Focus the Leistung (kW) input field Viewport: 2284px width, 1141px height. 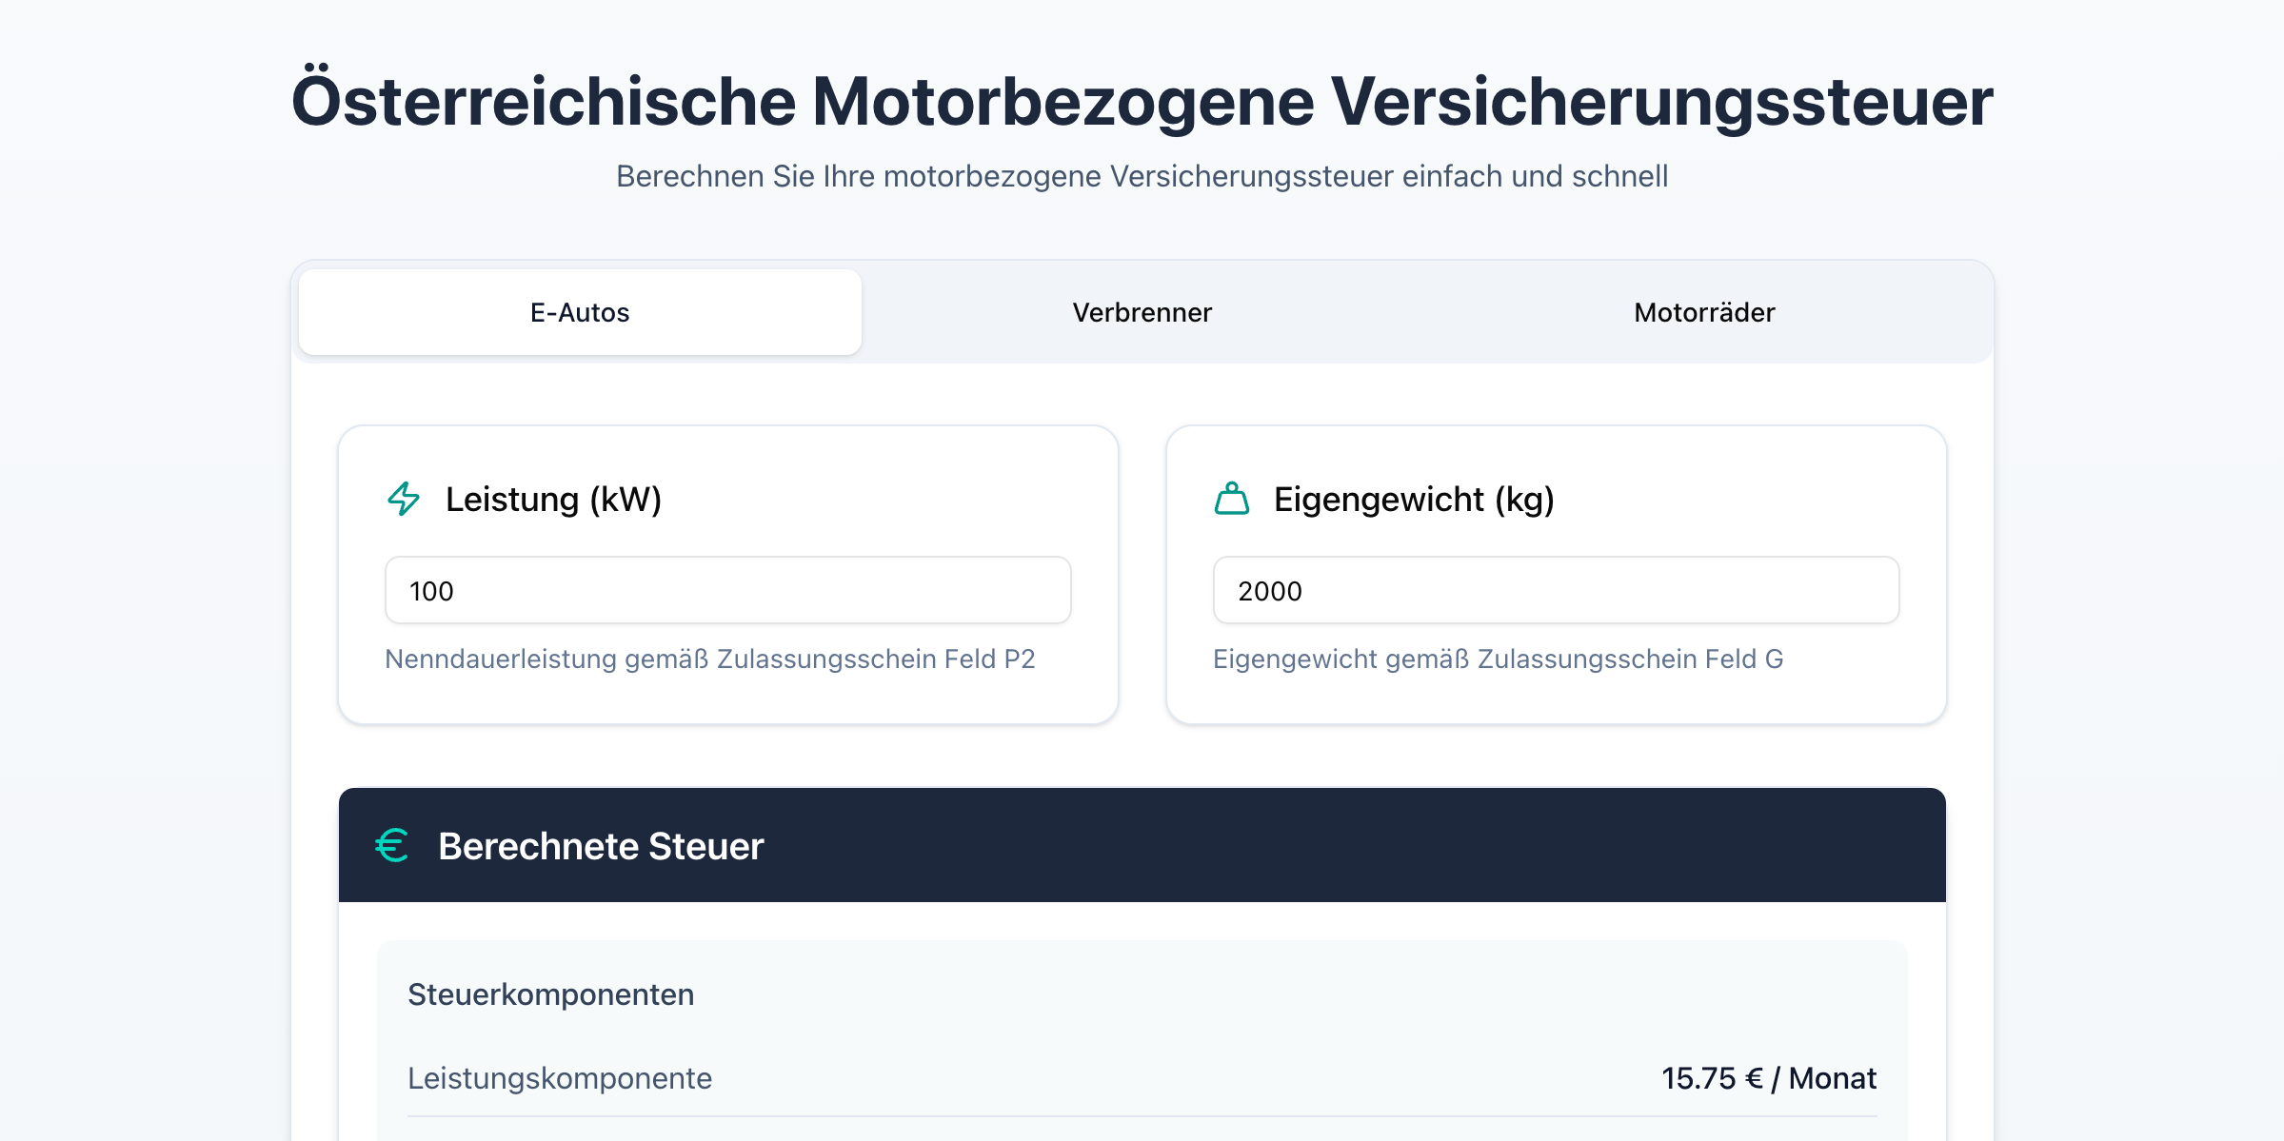coord(728,590)
